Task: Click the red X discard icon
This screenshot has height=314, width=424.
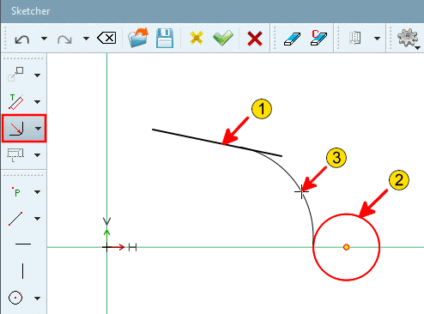Action: [x=255, y=39]
